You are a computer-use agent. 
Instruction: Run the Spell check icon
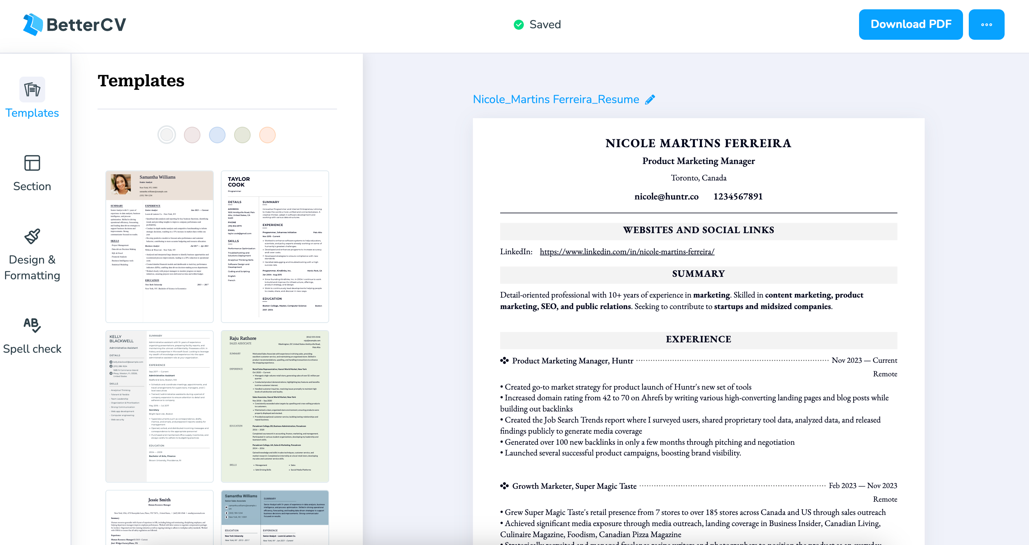click(x=32, y=325)
